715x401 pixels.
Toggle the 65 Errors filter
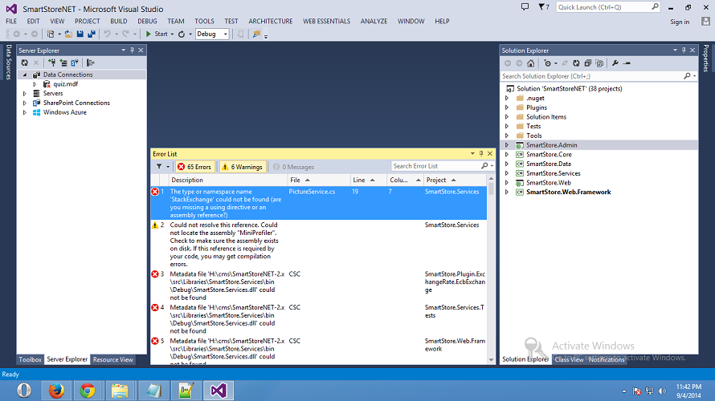point(194,167)
